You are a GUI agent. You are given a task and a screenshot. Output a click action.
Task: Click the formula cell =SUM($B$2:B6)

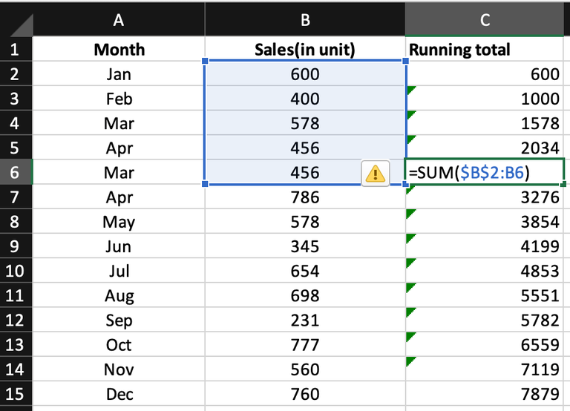pos(485,173)
